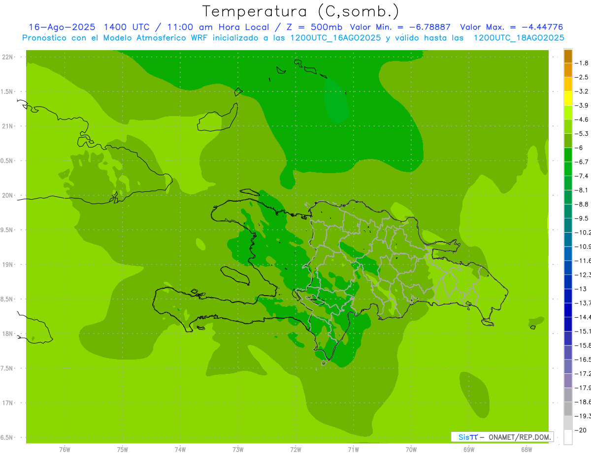Click the 'Temperatura (C,somb.)' chart title
This screenshot has width=591, height=456.
pyautogui.click(x=301, y=12)
